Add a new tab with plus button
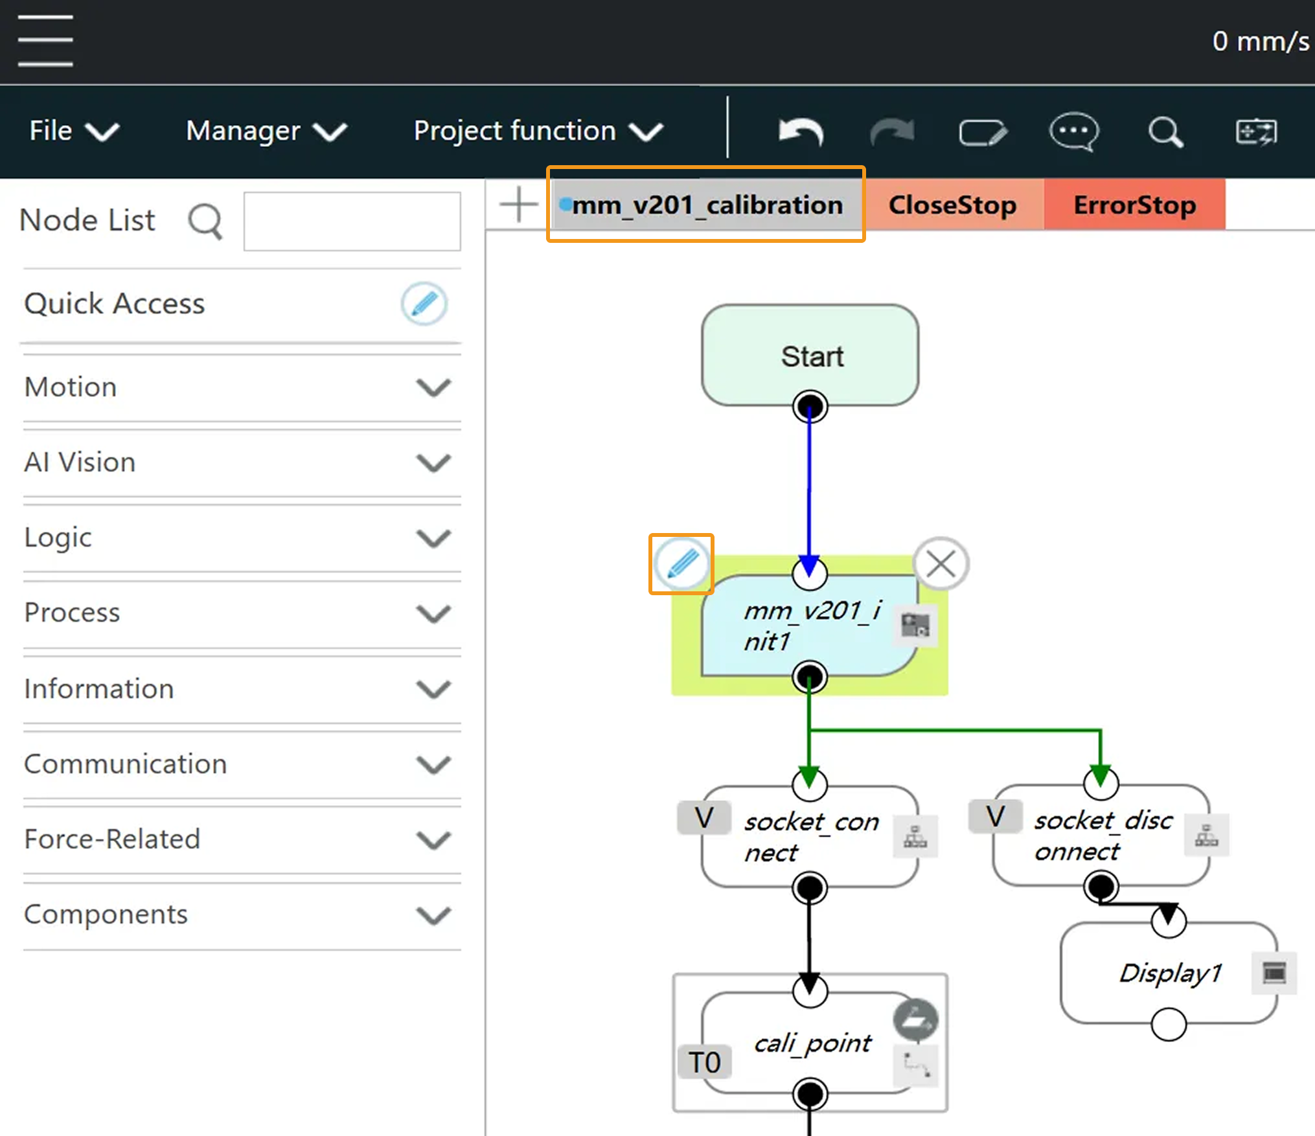Image resolution: width=1315 pixels, height=1136 pixels. [x=518, y=205]
